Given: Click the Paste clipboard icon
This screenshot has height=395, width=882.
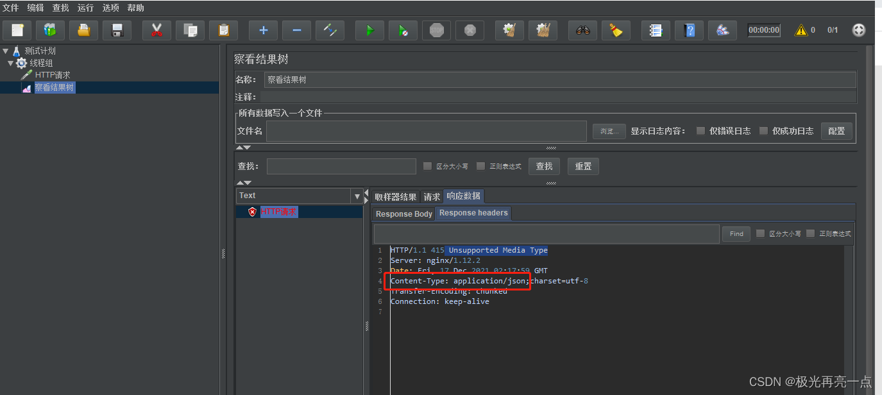Looking at the screenshot, I should tap(223, 30).
